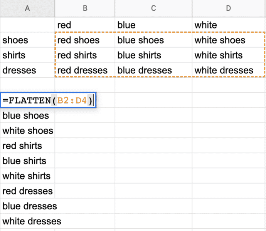
Task: Select column A header
Action: (27, 8)
